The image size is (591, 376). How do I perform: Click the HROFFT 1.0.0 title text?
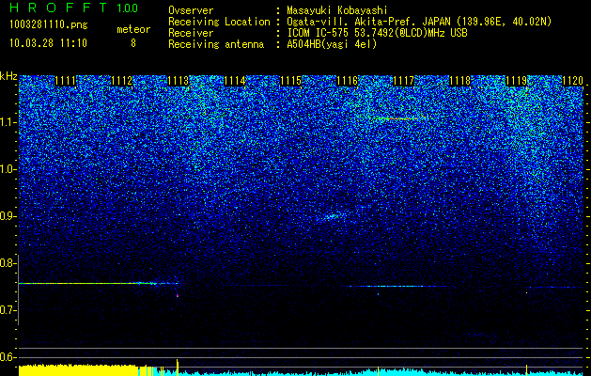tap(74, 8)
